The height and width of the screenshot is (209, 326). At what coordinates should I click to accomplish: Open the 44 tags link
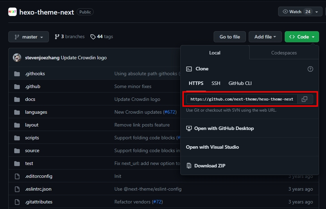[x=102, y=36]
